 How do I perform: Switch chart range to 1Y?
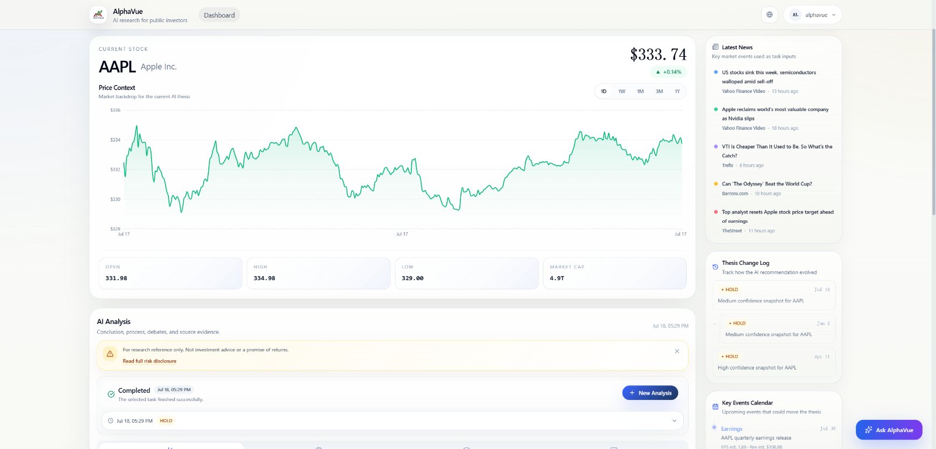[x=677, y=91]
